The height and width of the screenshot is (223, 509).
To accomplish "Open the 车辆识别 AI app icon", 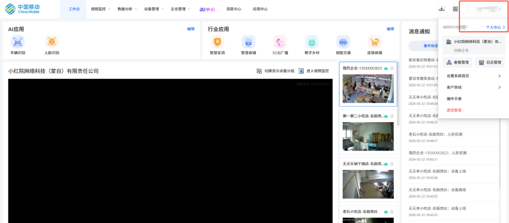I will point(17,42).
